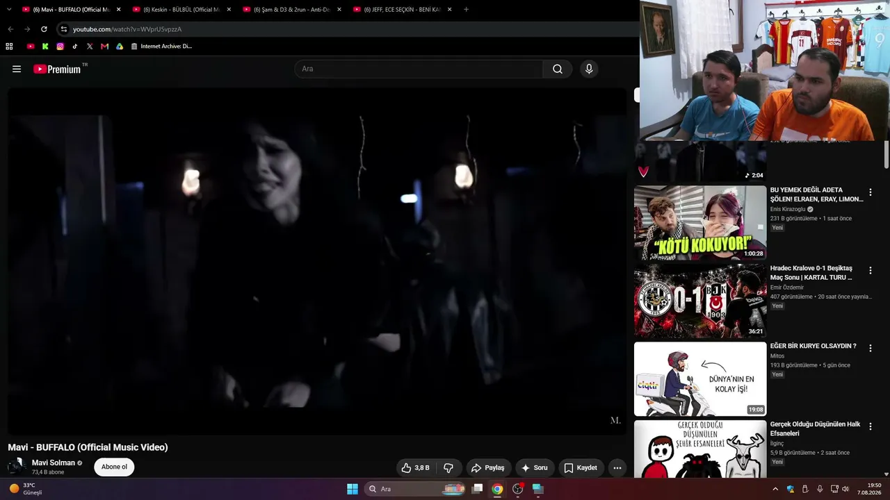Reload the current page
890x500 pixels.
click(44, 29)
